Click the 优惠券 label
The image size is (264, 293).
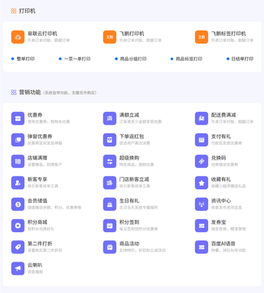(x=34, y=115)
